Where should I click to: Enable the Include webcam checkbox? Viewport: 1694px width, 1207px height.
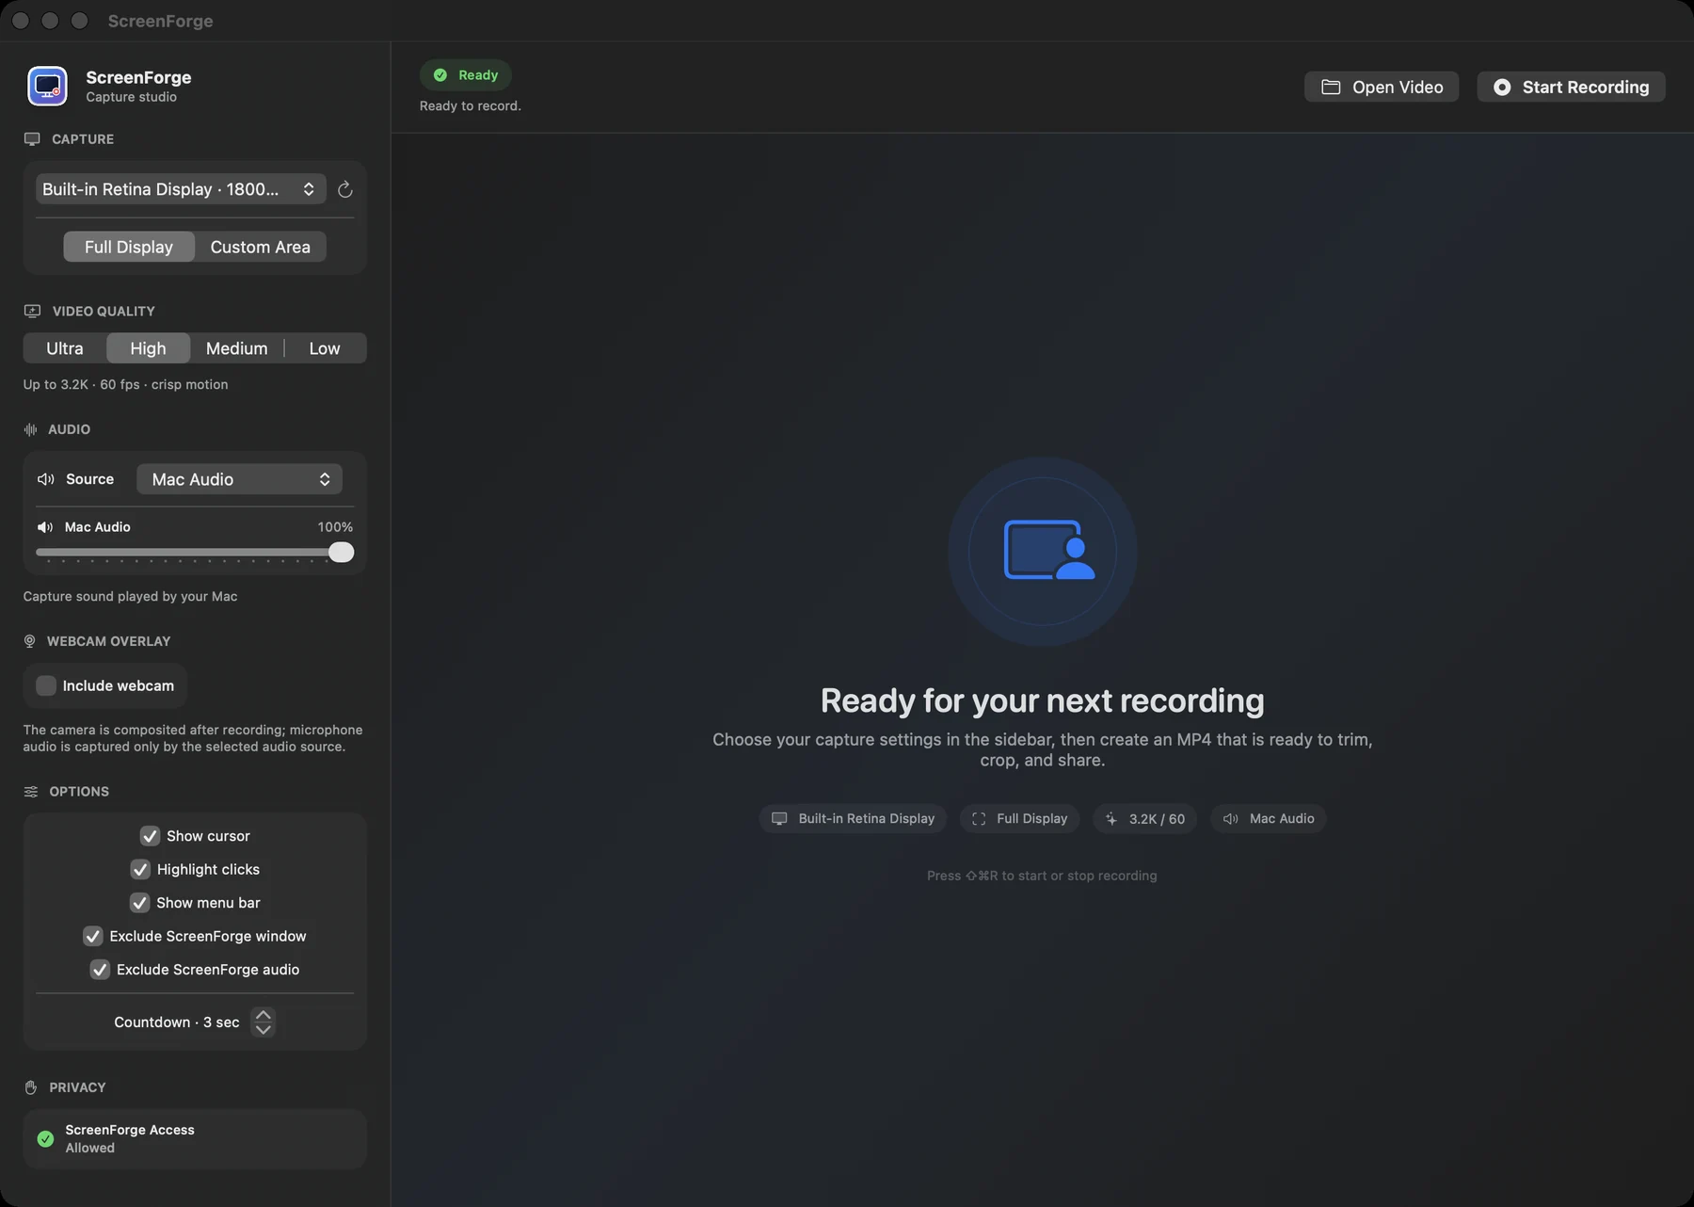(x=46, y=685)
